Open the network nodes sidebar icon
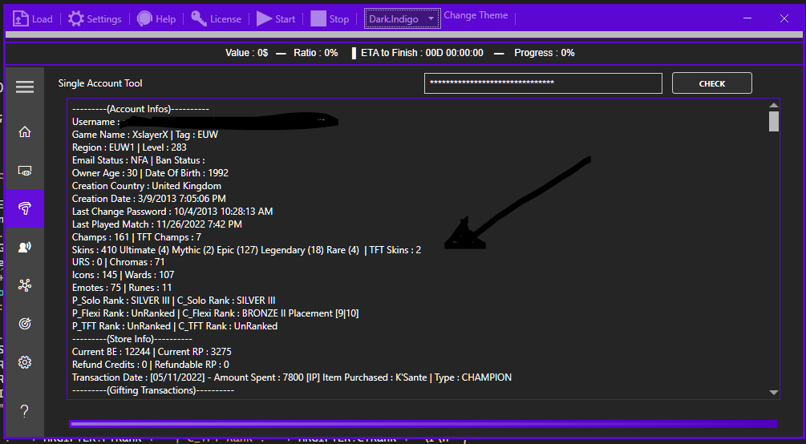 tap(25, 285)
